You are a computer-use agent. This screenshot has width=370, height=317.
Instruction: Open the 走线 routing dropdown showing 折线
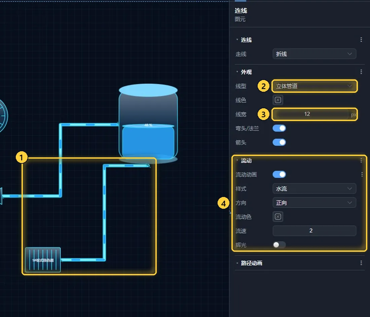click(x=314, y=54)
